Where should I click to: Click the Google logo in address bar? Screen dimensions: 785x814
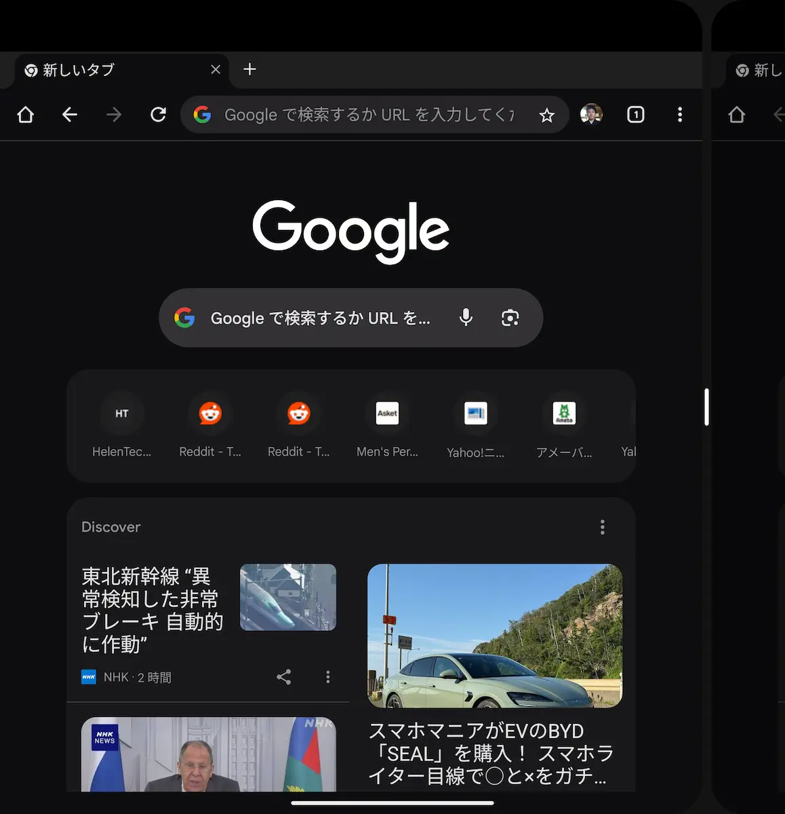point(202,115)
